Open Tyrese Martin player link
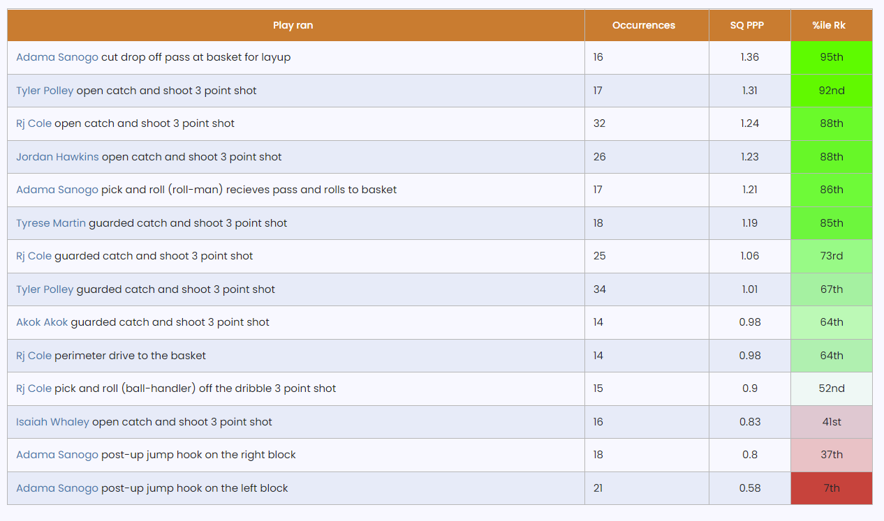Viewport: 884px width, 521px height. [51, 223]
